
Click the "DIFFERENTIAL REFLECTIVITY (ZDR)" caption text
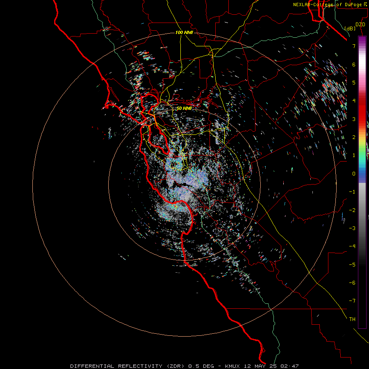[x=128, y=366]
